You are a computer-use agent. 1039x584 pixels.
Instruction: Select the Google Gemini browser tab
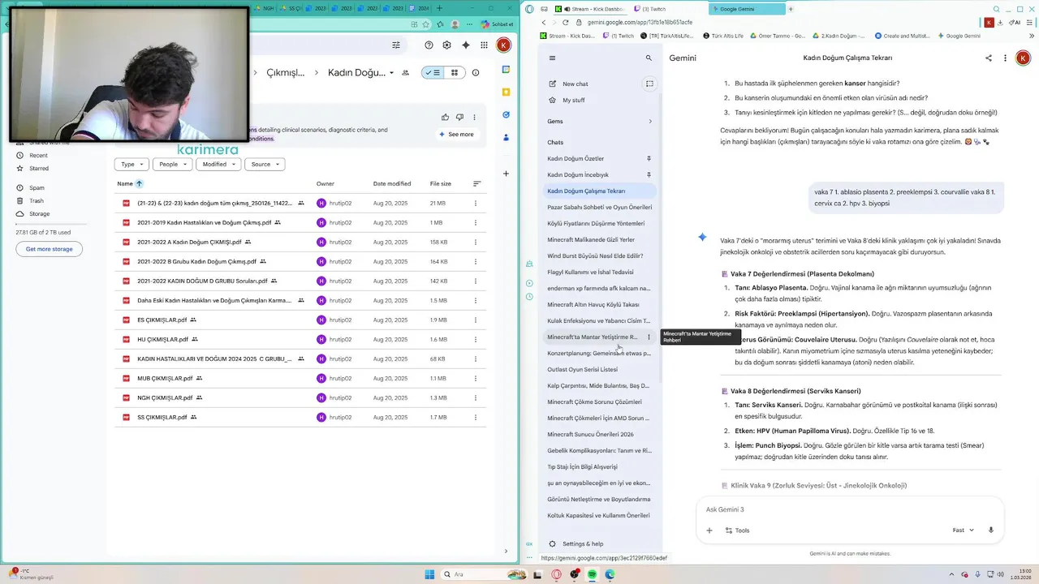[x=746, y=9]
